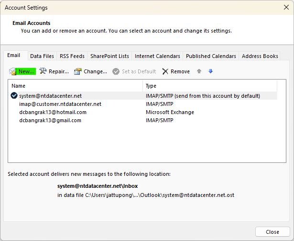The height and width of the screenshot is (241, 294).
Task: Click the New account envelope icon
Action: [x=12, y=71]
